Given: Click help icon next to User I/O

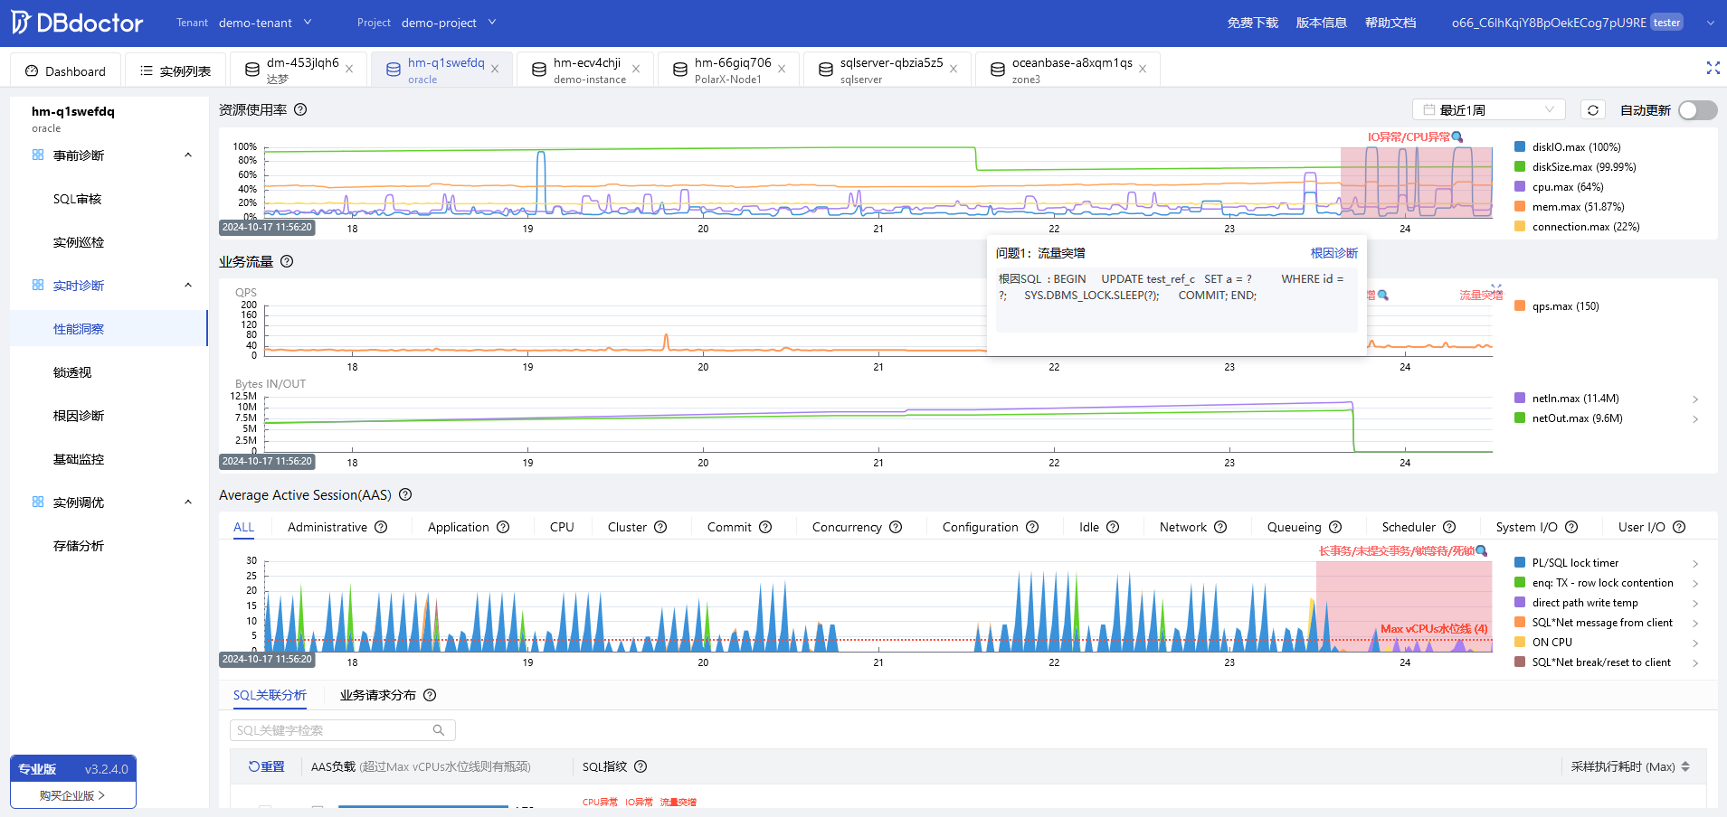Looking at the screenshot, I should 1679,527.
